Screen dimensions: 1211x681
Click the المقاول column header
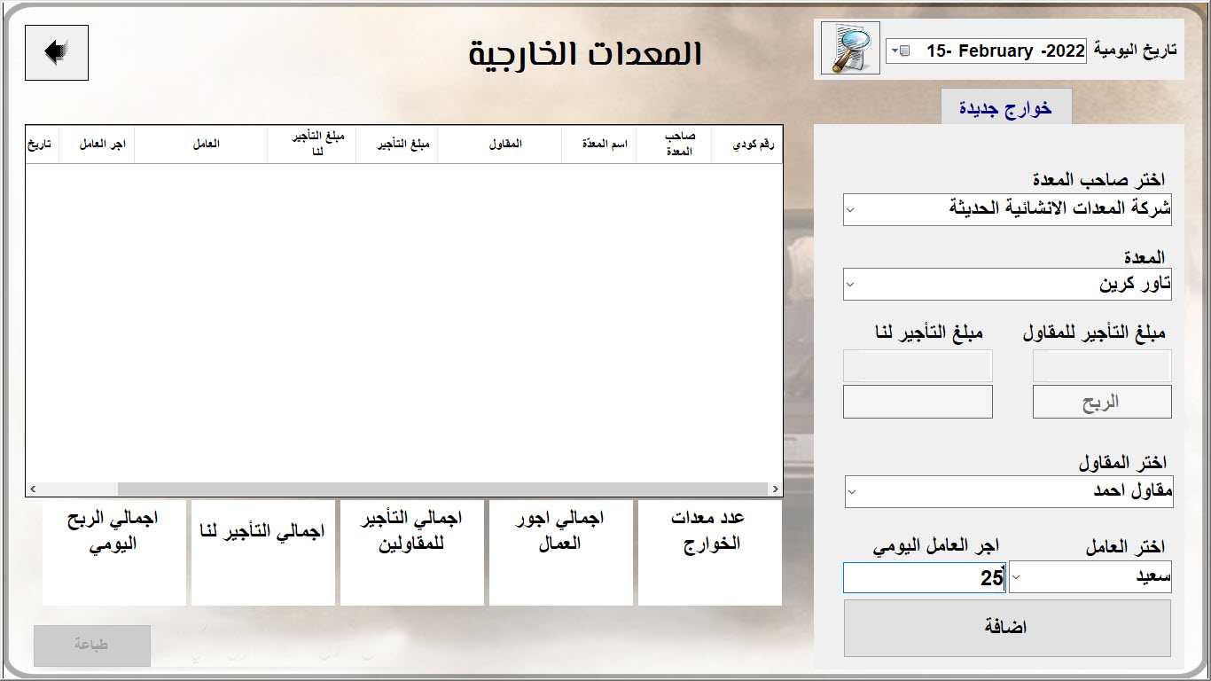(499, 144)
